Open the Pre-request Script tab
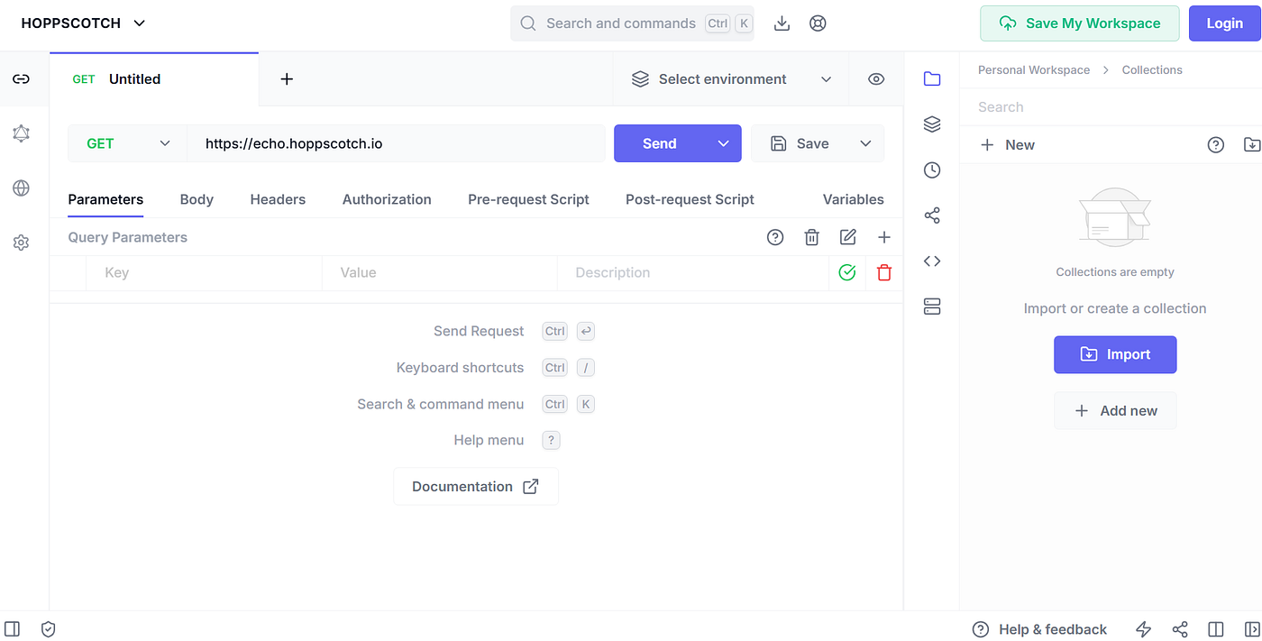The height and width of the screenshot is (641, 1262). (x=528, y=199)
